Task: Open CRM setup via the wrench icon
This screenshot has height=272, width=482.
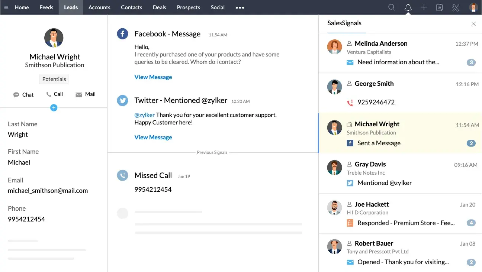Action: (x=456, y=7)
